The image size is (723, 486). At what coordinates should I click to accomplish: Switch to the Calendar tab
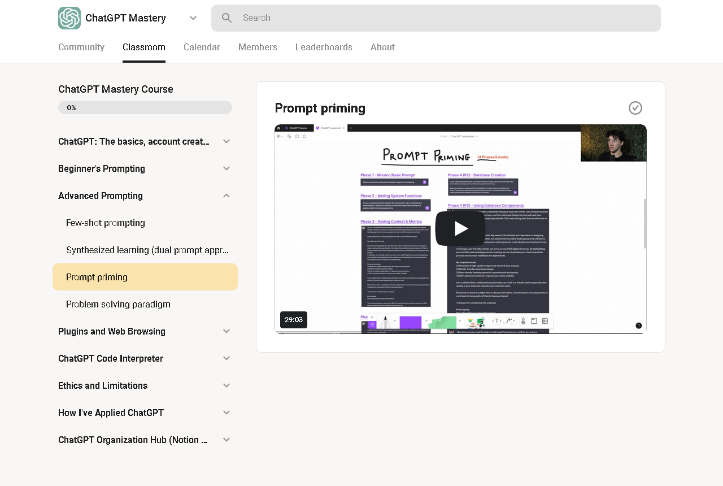(x=202, y=47)
